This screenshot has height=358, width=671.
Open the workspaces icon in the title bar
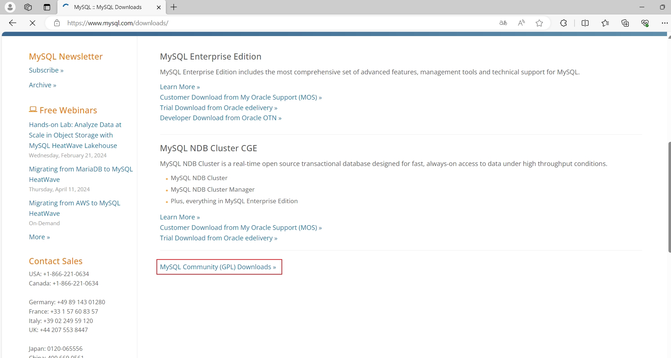pos(28,7)
